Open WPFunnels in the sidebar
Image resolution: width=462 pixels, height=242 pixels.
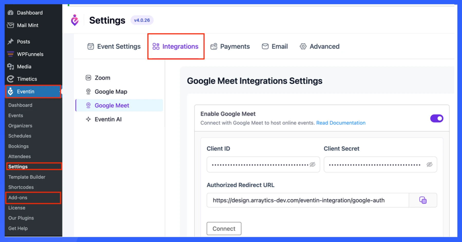pos(33,54)
